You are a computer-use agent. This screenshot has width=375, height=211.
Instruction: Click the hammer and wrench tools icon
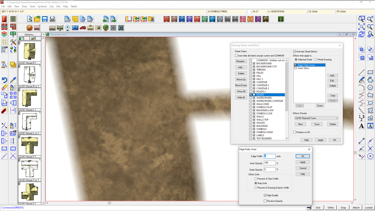coord(13,42)
